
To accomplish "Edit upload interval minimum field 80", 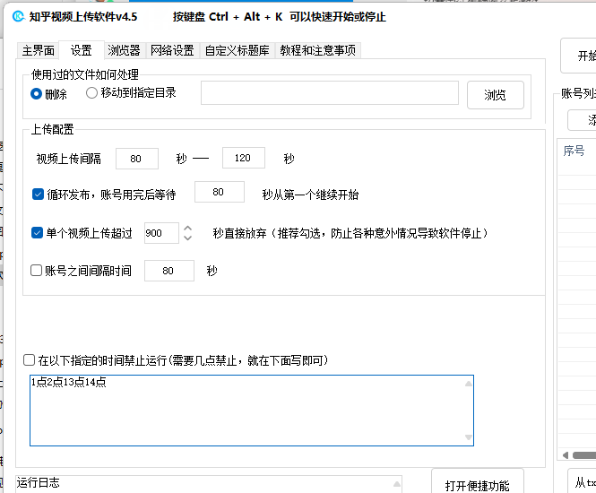I will [x=137, y=159].
